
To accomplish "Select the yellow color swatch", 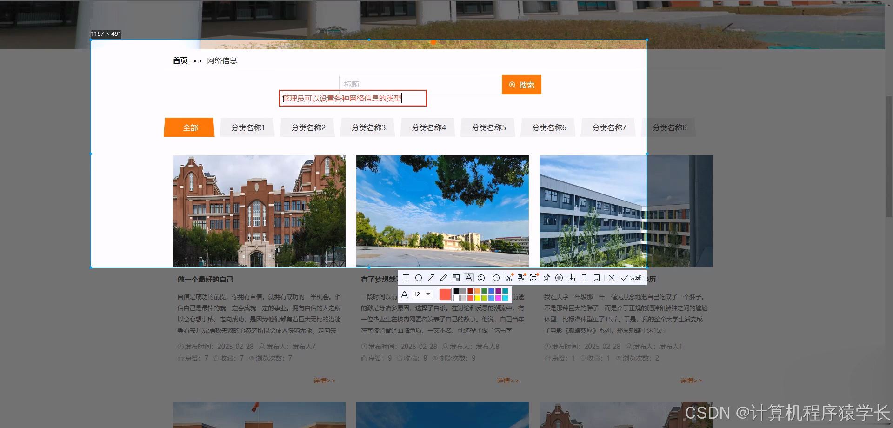I will coord(477,297).
